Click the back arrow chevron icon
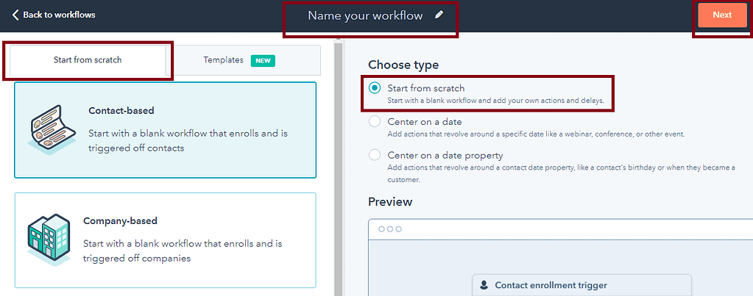 click(15, 15)
